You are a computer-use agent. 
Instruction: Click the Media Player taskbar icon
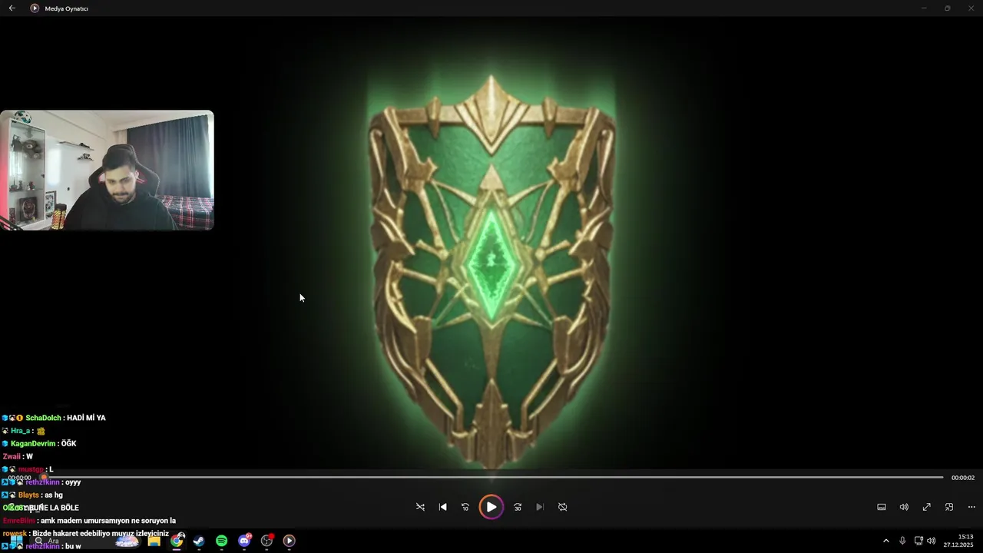point(289,541)
